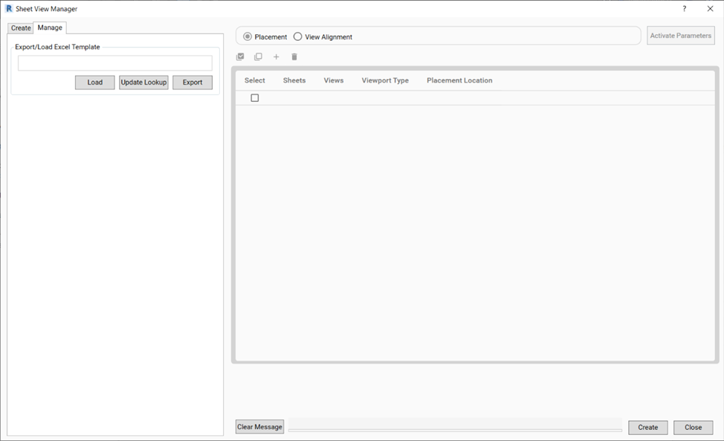
Task: Click the Deselect All rows icon
Action: click(x=258, y=57)
